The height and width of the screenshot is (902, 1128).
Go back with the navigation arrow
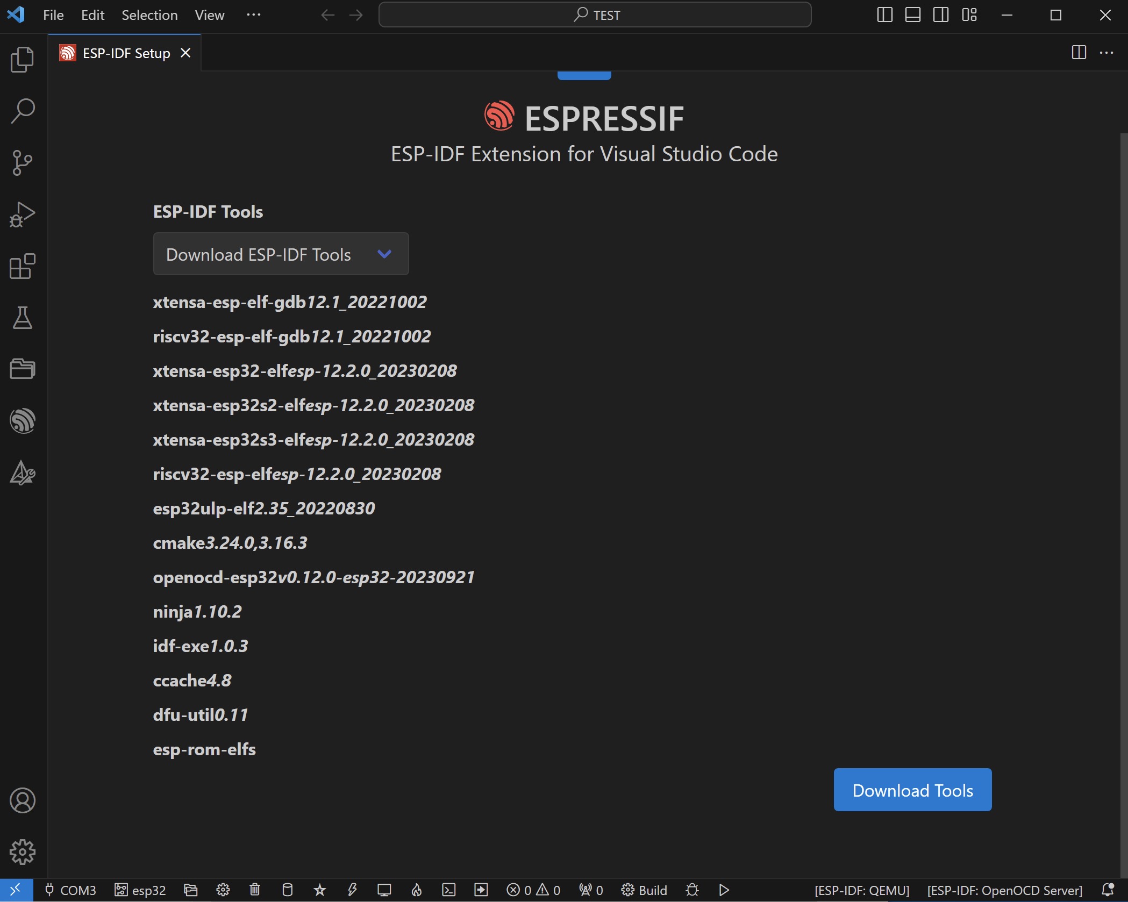click(327, 15)
